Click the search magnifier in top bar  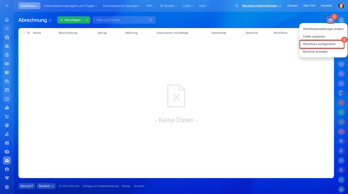pos(237,6)
